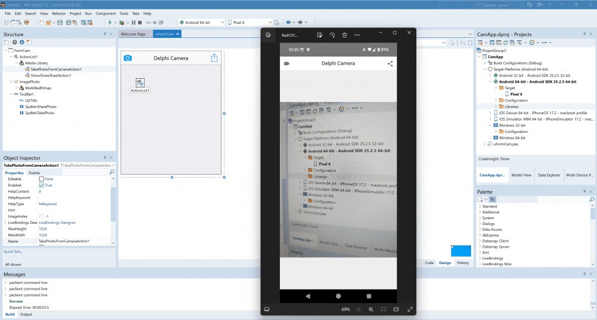
Task: Click the filmstrip icon in photo viewer
Action: point(267,310)
